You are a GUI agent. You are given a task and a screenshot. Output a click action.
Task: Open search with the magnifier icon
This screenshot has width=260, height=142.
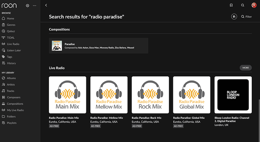click(243, 5)
